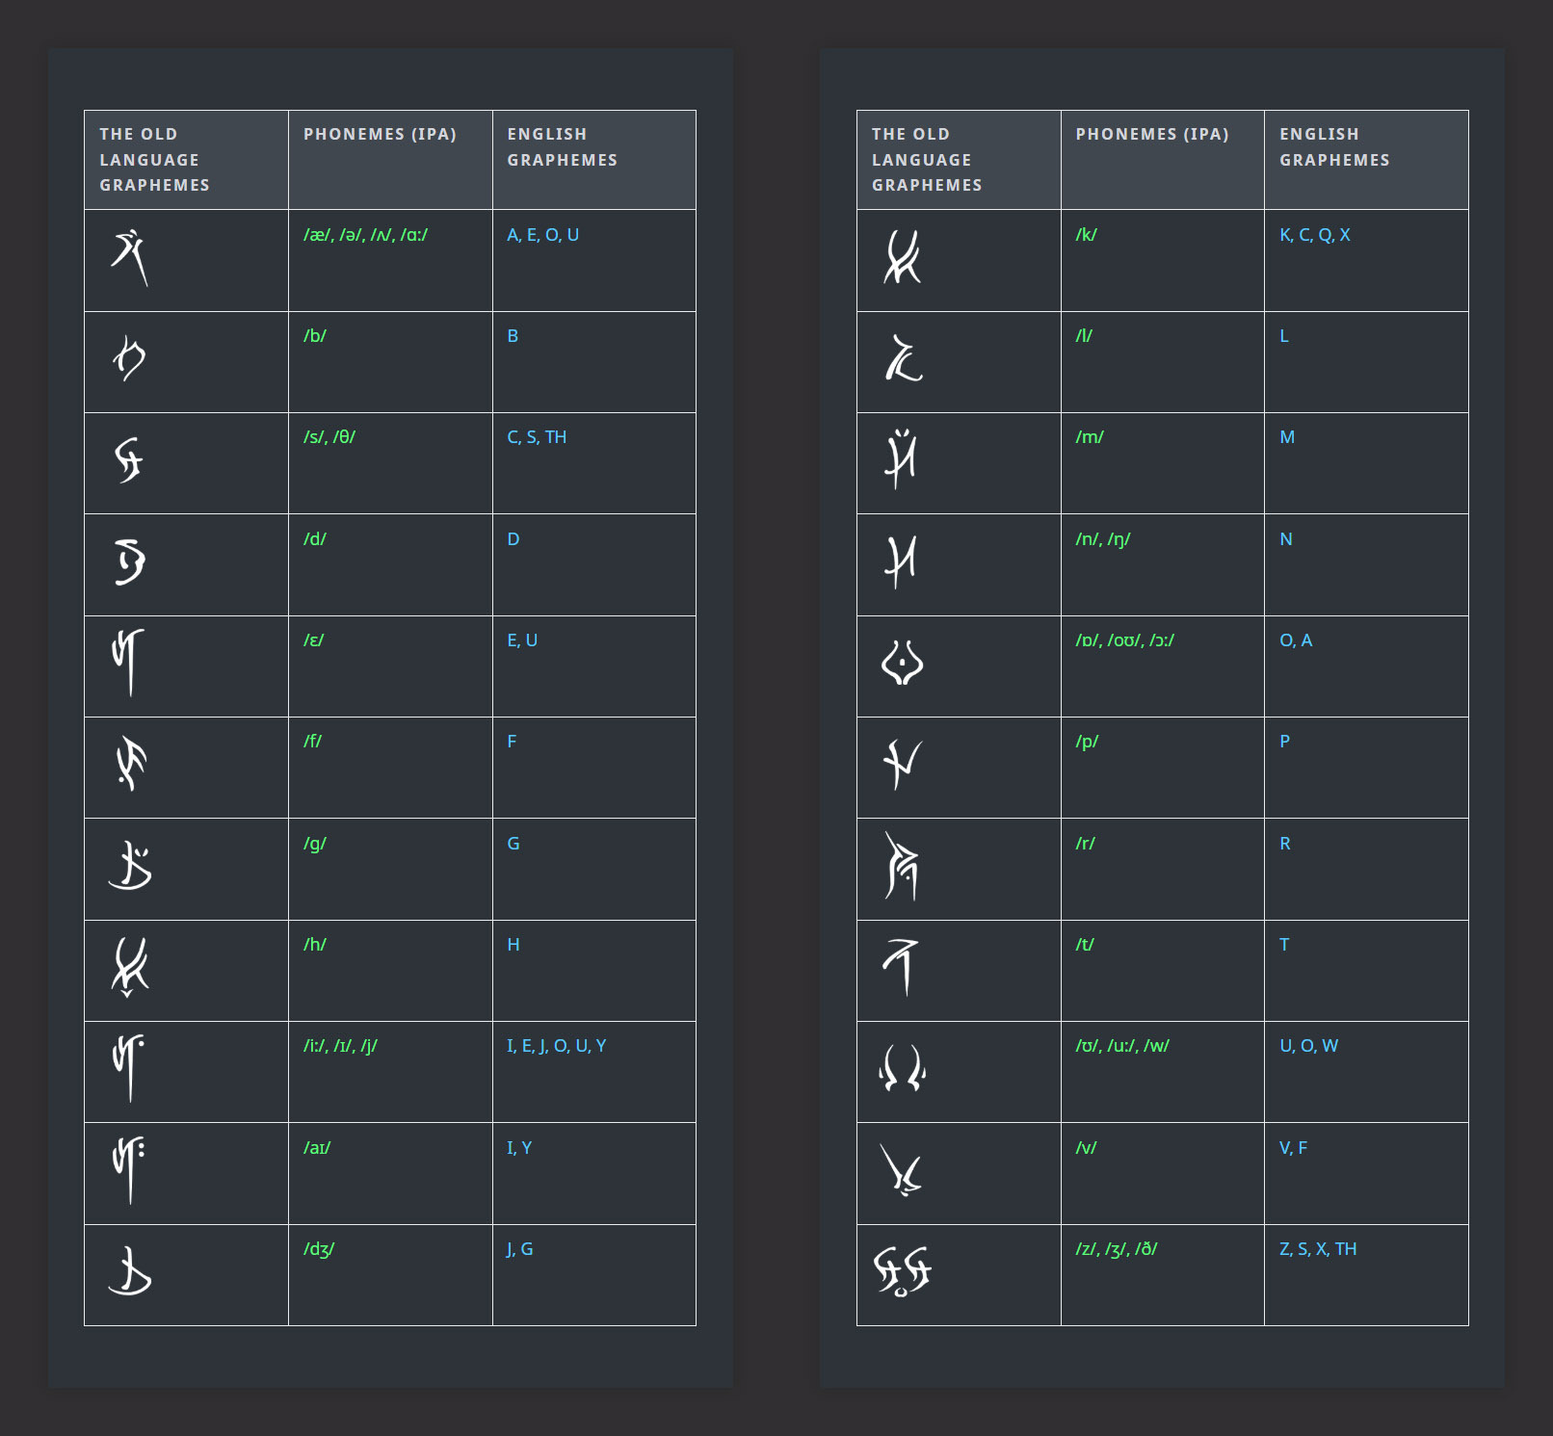Viewport: 1553px width, 1436px height.
Task: Click the English grapheme 'R'
Action: [x=1285, y=844]
